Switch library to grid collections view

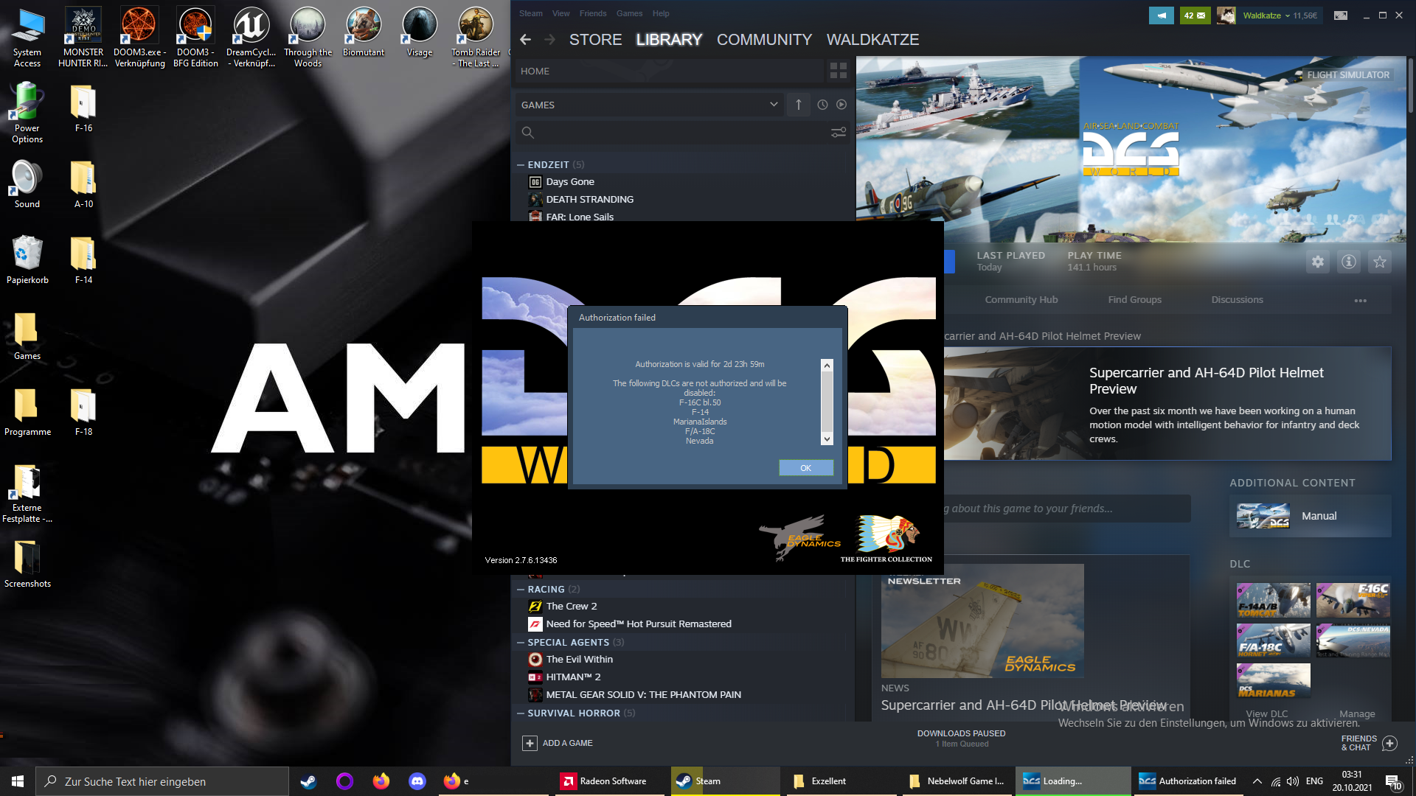839,71
